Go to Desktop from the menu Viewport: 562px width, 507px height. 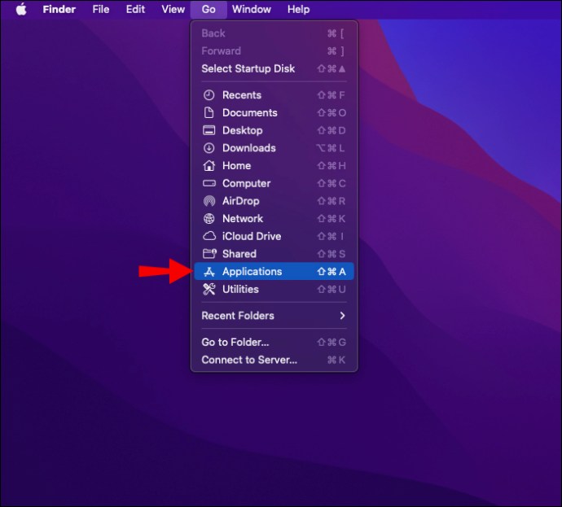pos(274,130)
